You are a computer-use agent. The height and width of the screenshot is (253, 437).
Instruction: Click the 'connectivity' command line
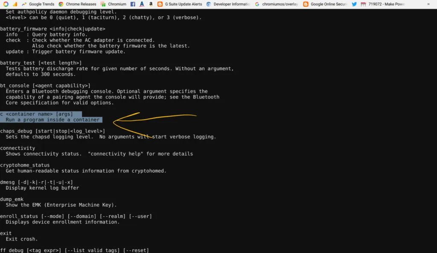click(17, 148)
